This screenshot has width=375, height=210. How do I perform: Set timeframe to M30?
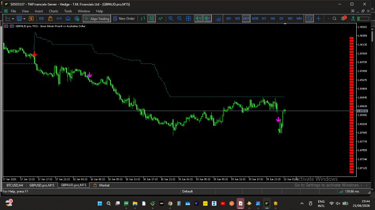(255, 18)
